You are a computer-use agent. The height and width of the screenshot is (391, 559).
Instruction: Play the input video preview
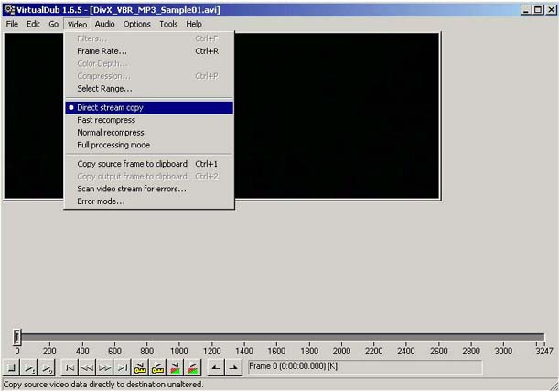point(29,367)
